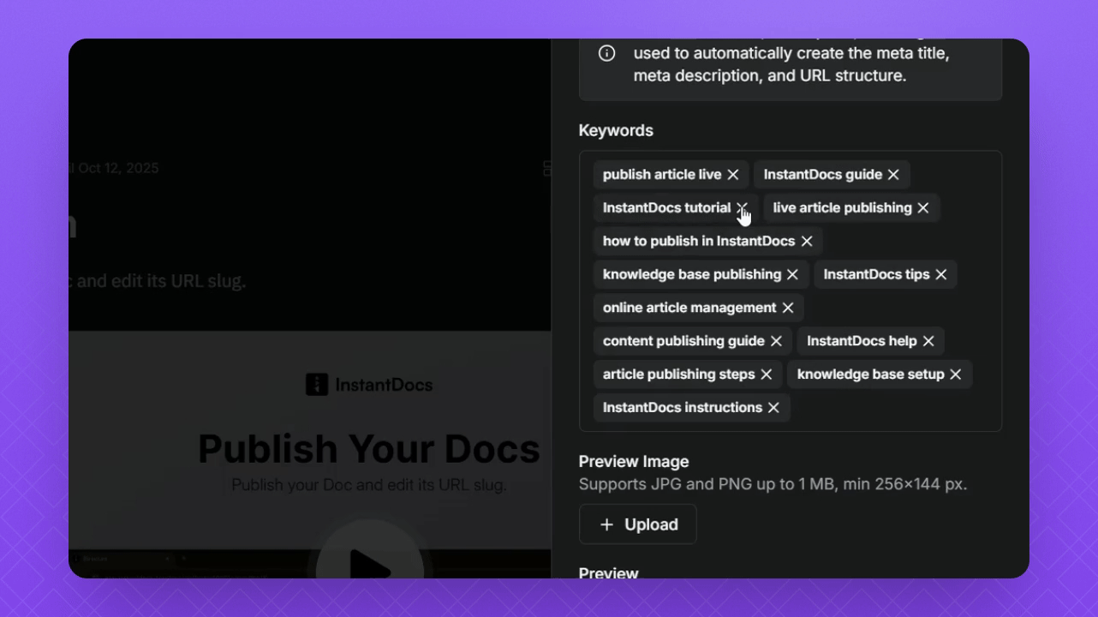Click the 'Publish Your Docs' heading
Image resolution: width=1098 pixels, height=617 pixels.
click(369, 449)
